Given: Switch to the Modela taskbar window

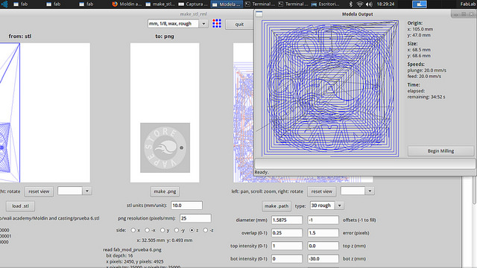Looking at the screenshot, I should click(x=227, y=4).
